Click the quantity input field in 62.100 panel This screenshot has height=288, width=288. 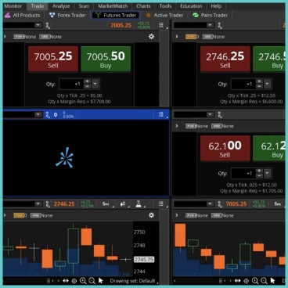point(243,173)
